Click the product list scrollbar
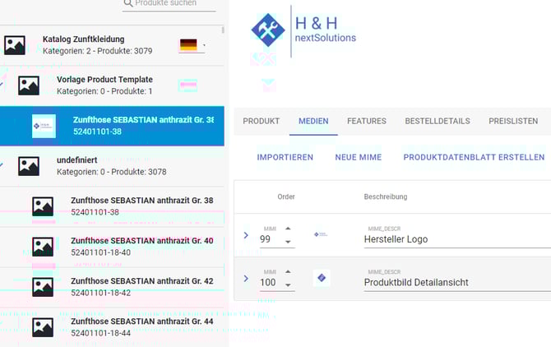 223,30
